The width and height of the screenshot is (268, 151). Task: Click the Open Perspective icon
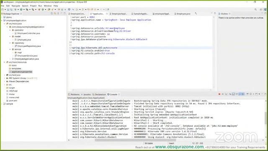261,10
